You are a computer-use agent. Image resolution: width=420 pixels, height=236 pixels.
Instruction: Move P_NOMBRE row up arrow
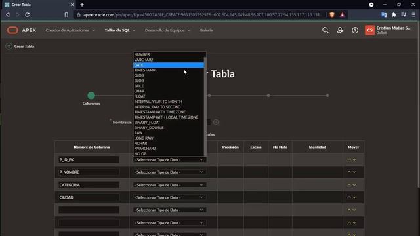(x=349, y=172)
